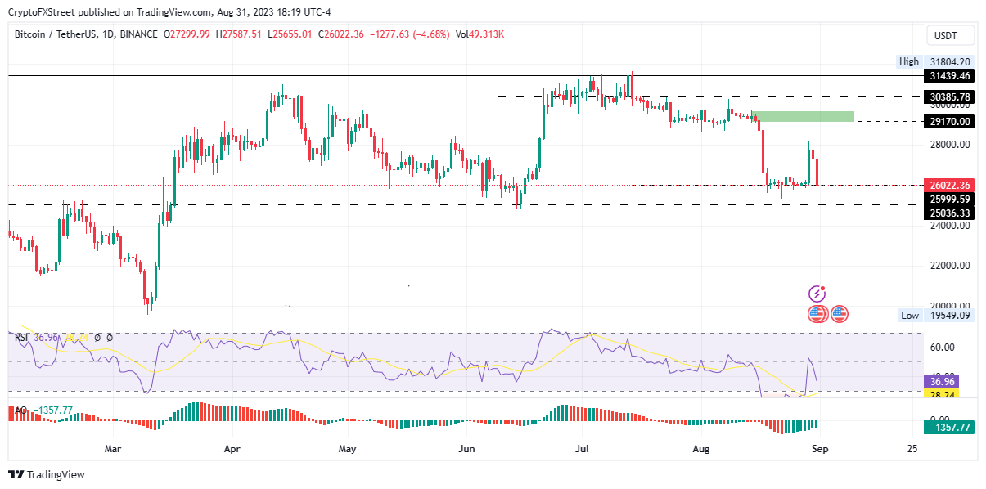Click the Jul label on time axis
The width and height of the screenshot is (986, 489).
point(583,449)
